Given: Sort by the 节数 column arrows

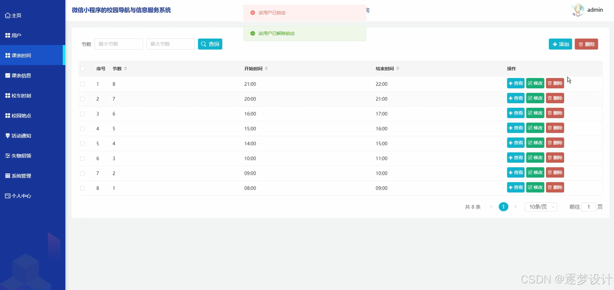Looking at the screenshot, I should (x=125, y=68).
